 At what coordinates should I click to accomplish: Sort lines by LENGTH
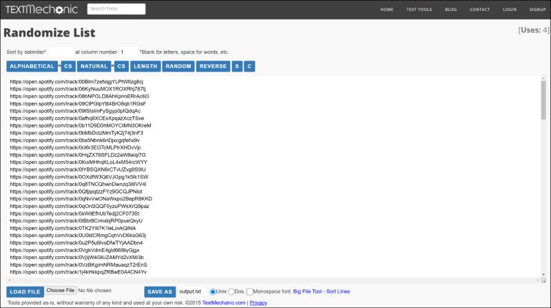(145, 66)
